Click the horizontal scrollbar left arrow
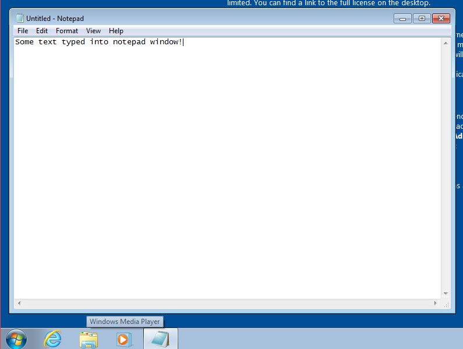 pyautogui.click(x=19, y=303)
